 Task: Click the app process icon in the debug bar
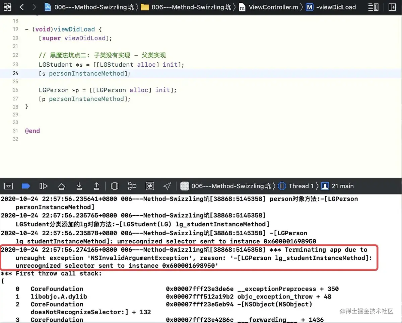click(185, 186)
